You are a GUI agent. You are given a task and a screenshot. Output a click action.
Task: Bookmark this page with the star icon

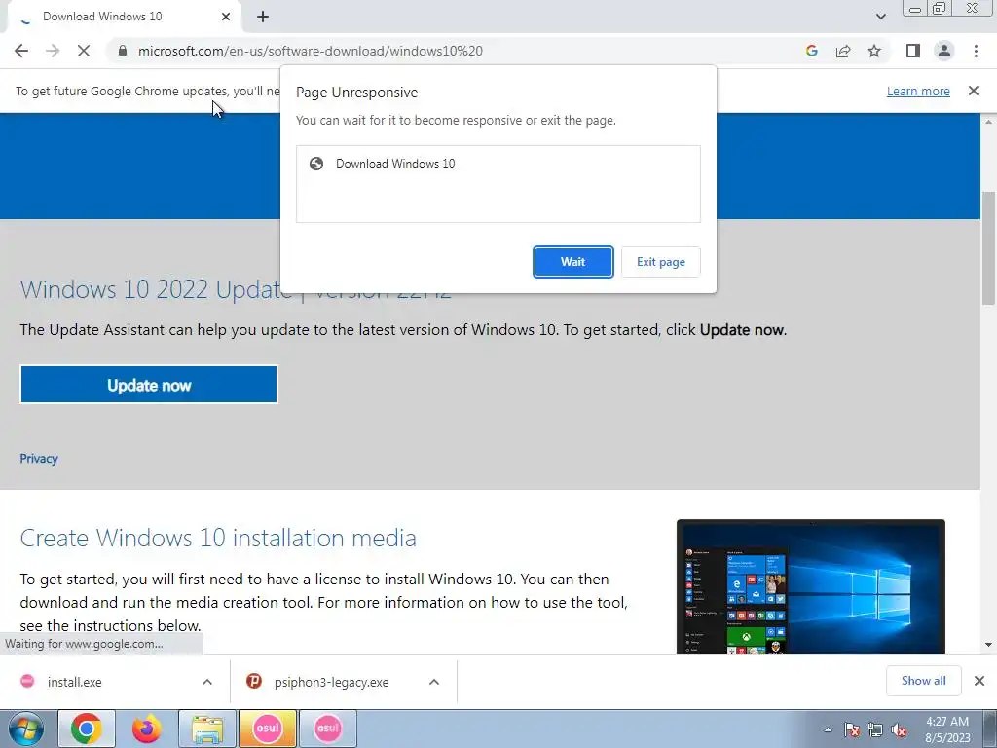pyautogui.click(x=874, y=51)
